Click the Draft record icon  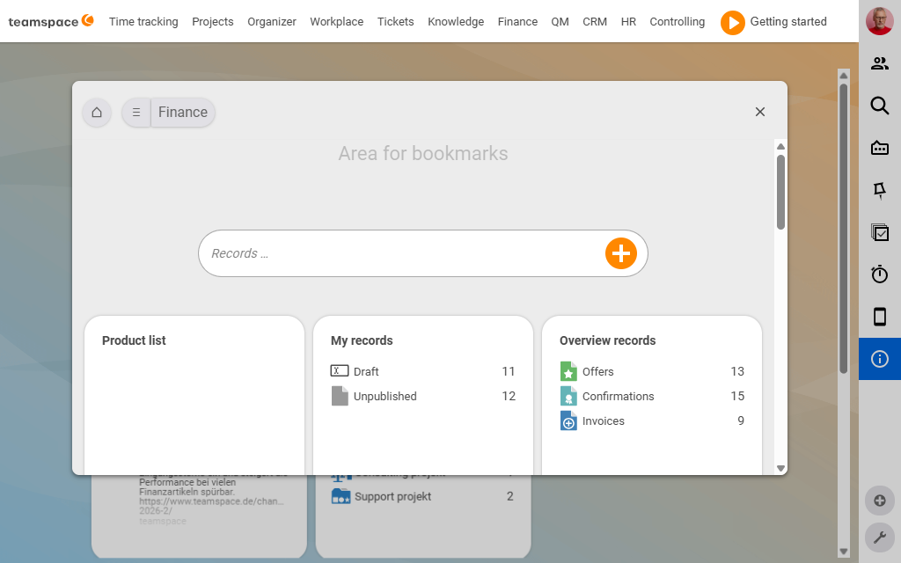point(340,371)
